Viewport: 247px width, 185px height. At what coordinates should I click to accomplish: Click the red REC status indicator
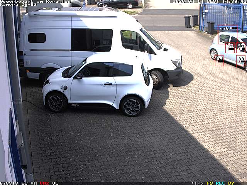tap(220, 183)
